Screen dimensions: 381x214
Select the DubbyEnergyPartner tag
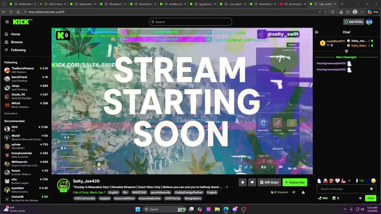[189, 192]
